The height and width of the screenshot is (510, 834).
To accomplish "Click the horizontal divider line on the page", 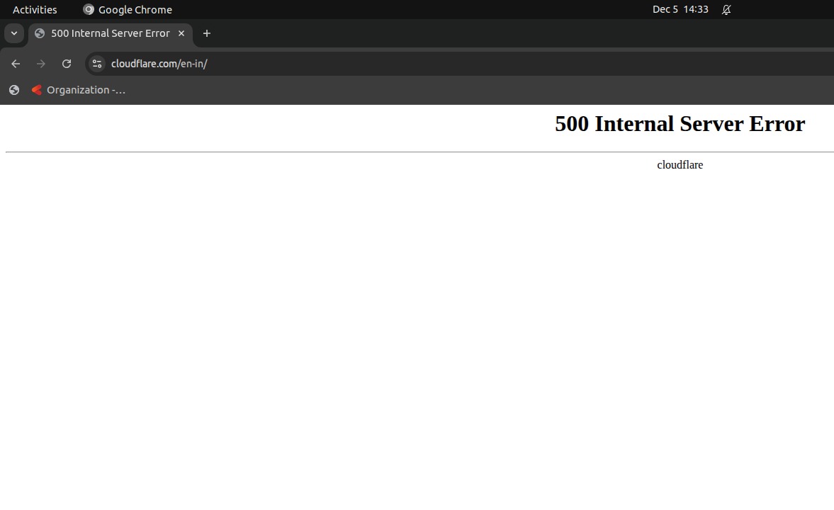I will pos(418,151).
